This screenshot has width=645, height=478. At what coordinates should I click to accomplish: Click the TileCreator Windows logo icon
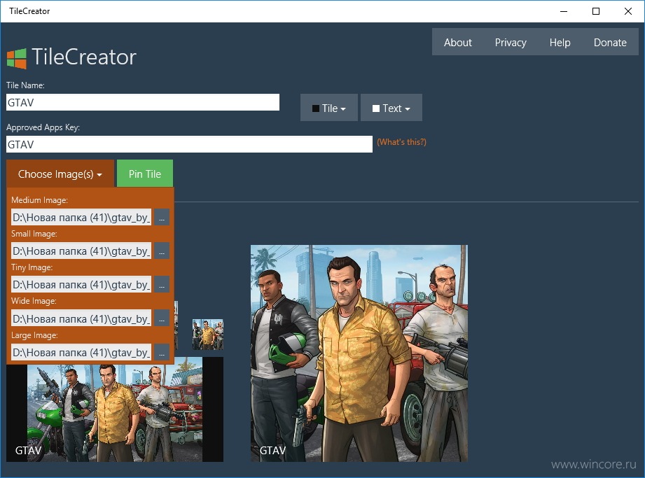tap(16, 58)
